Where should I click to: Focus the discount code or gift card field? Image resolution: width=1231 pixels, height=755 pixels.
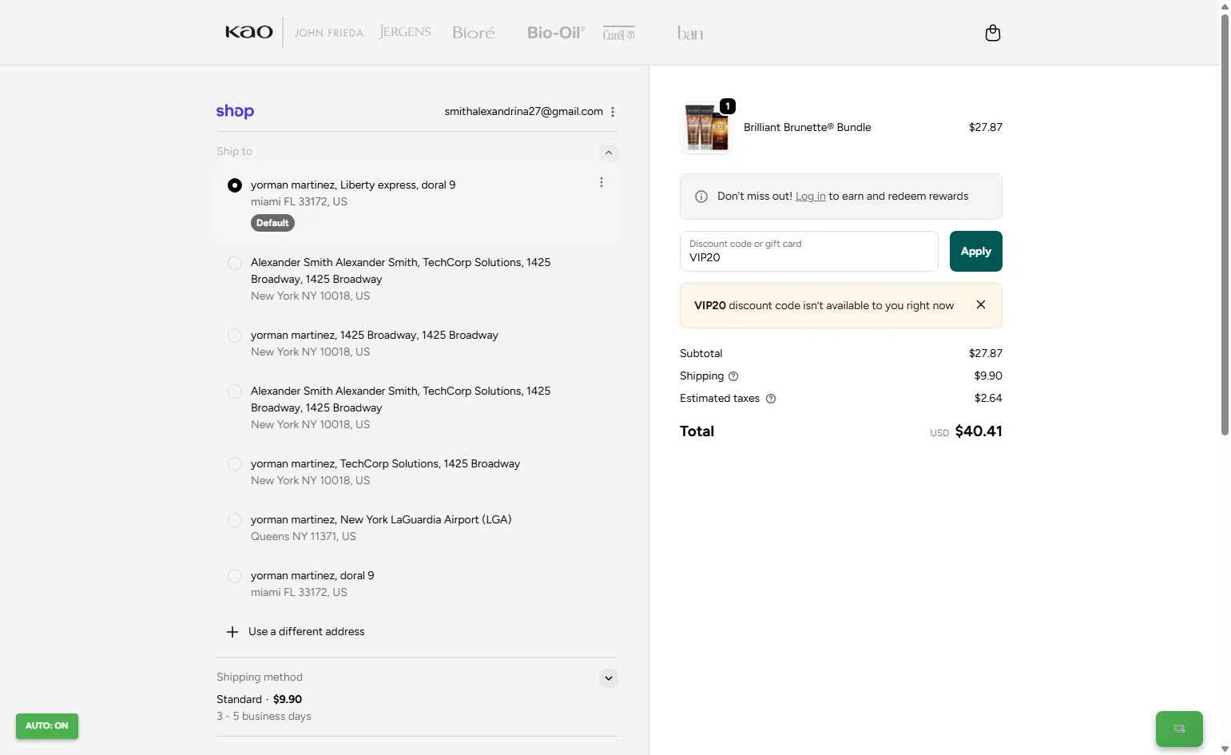[x=808, y=252]
